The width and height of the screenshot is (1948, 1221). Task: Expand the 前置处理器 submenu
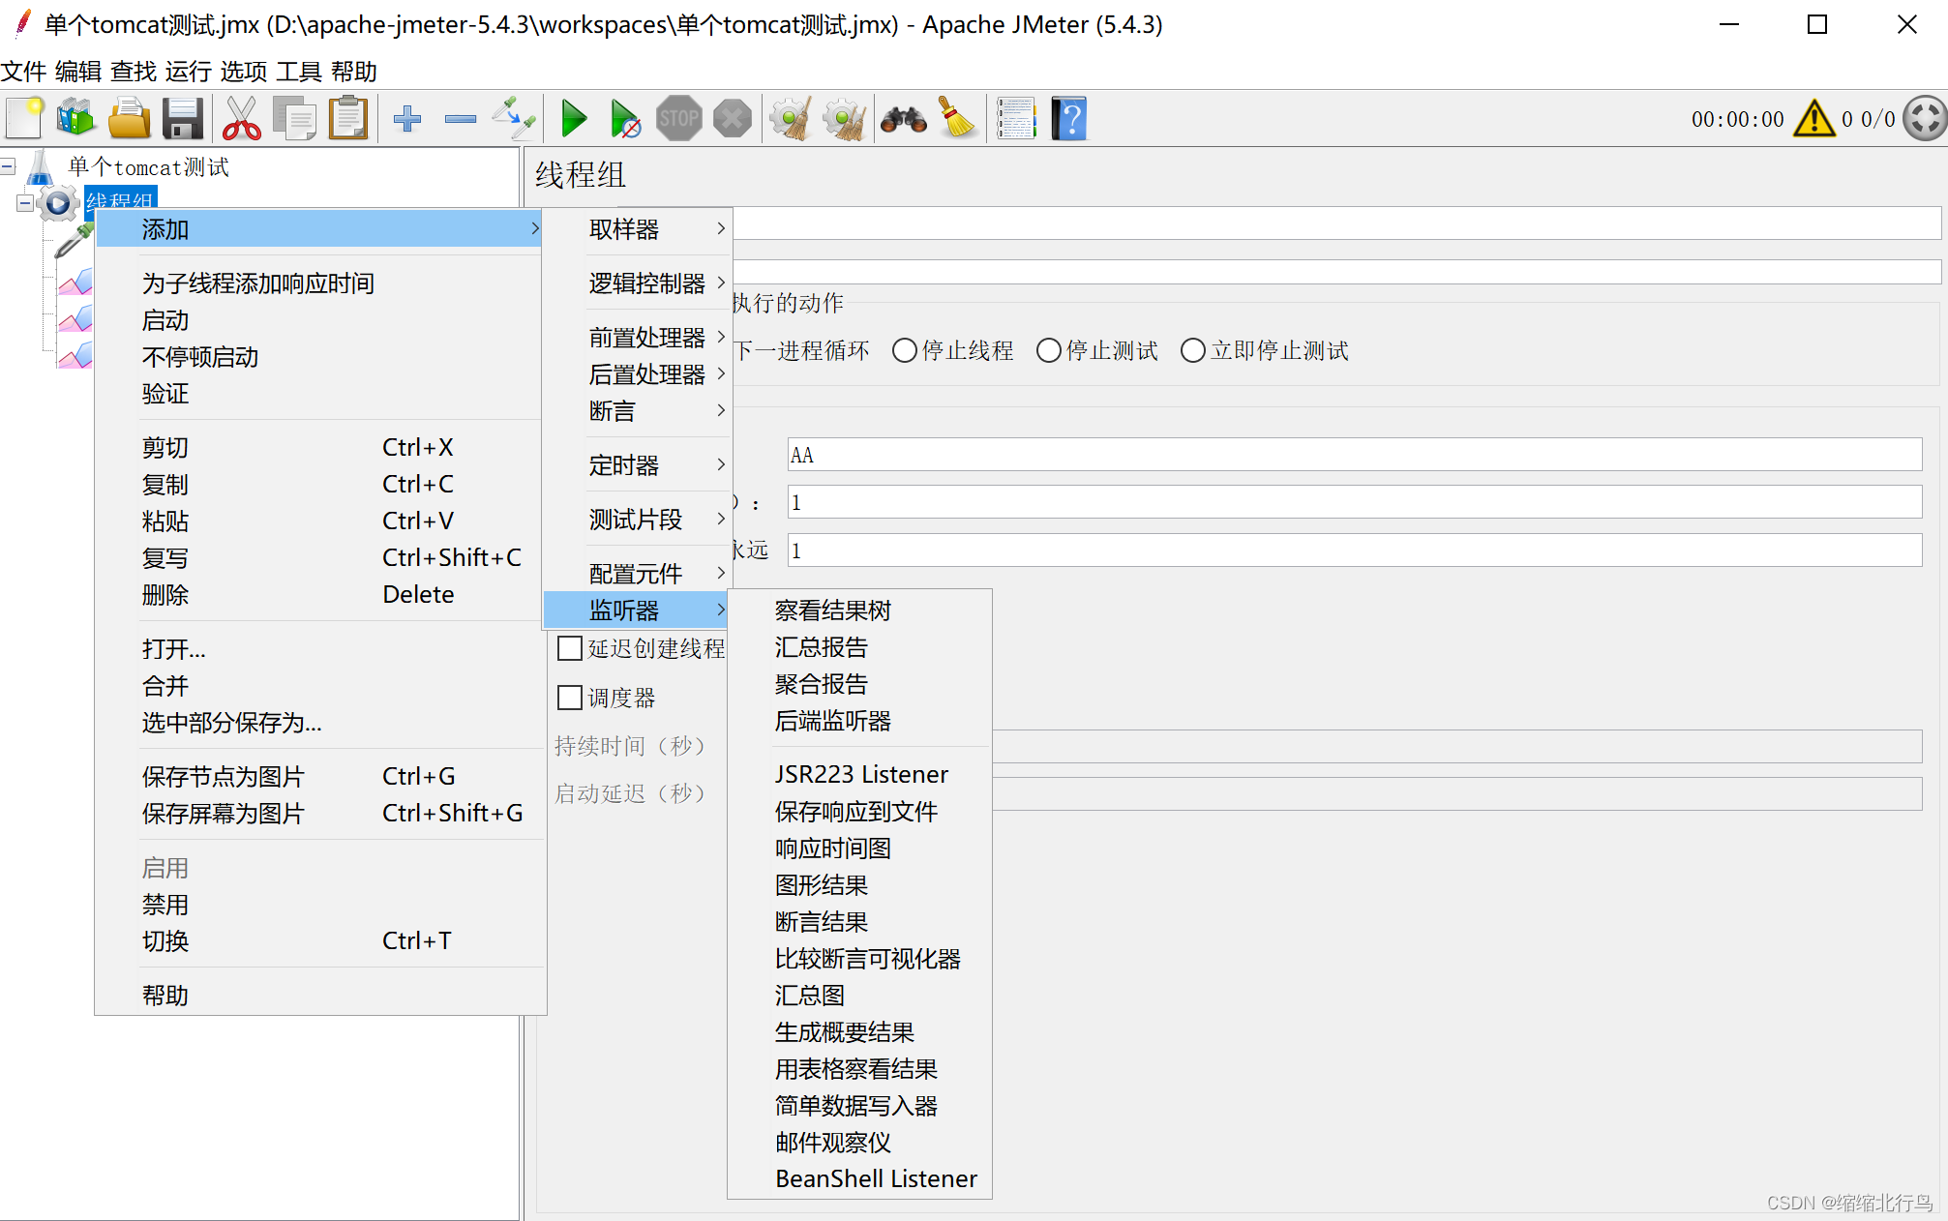click(639, 338)
